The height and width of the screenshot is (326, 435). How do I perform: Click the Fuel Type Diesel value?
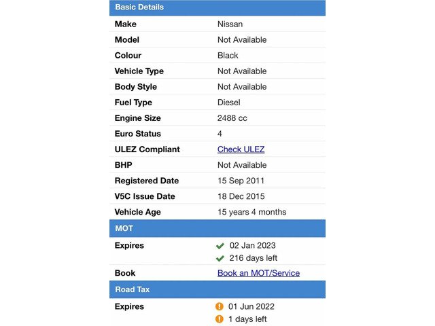tap(229, 103)
